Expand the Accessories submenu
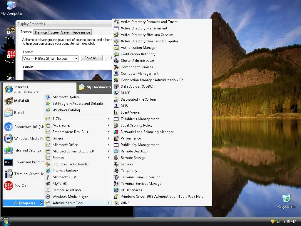Screen dimensions: 301x226 coord(78,125)
